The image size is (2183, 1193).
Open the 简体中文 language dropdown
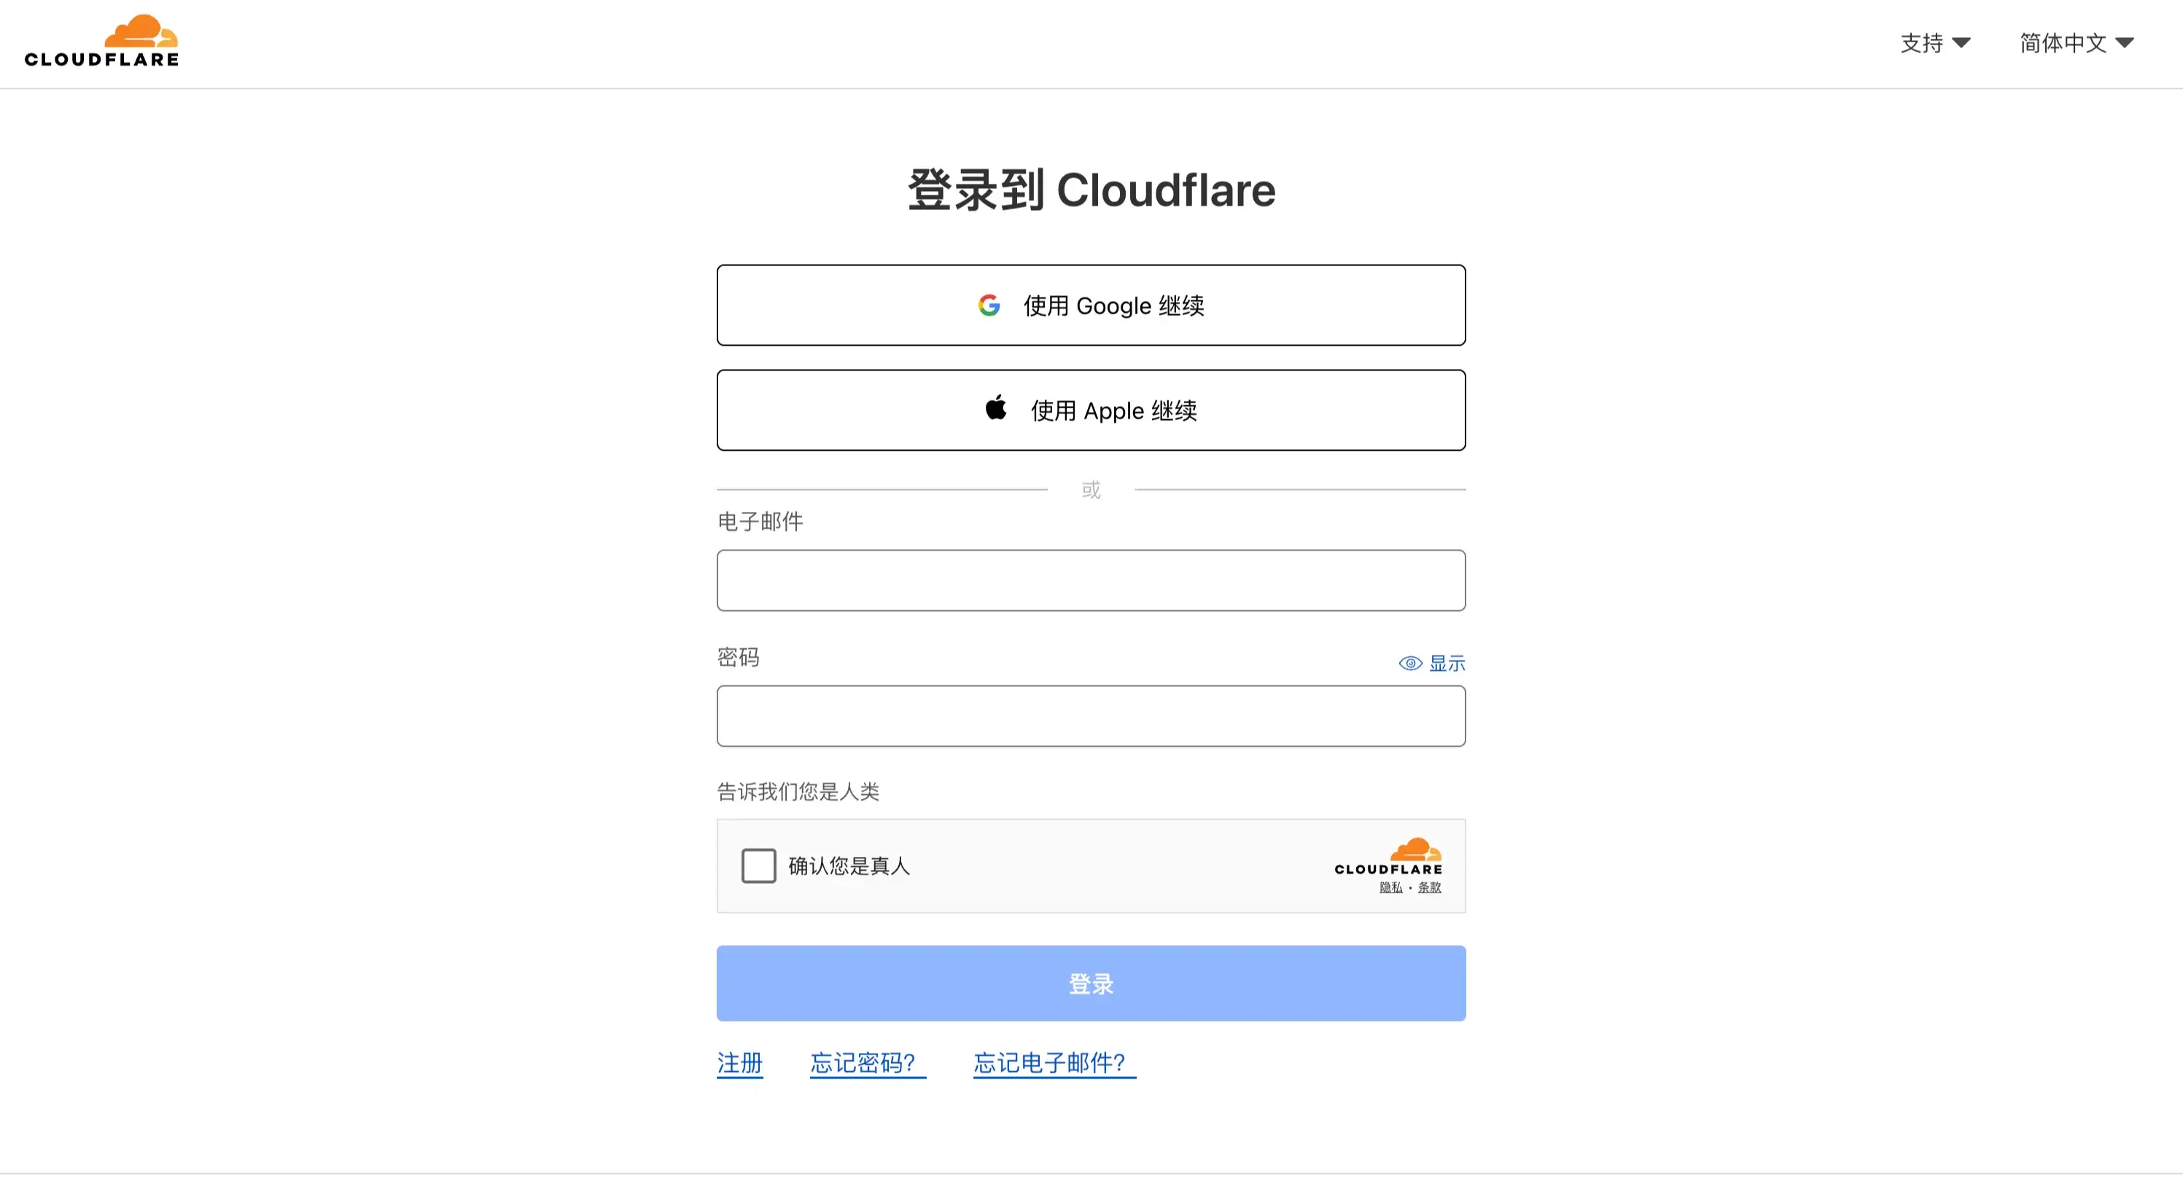point(2063,42)
